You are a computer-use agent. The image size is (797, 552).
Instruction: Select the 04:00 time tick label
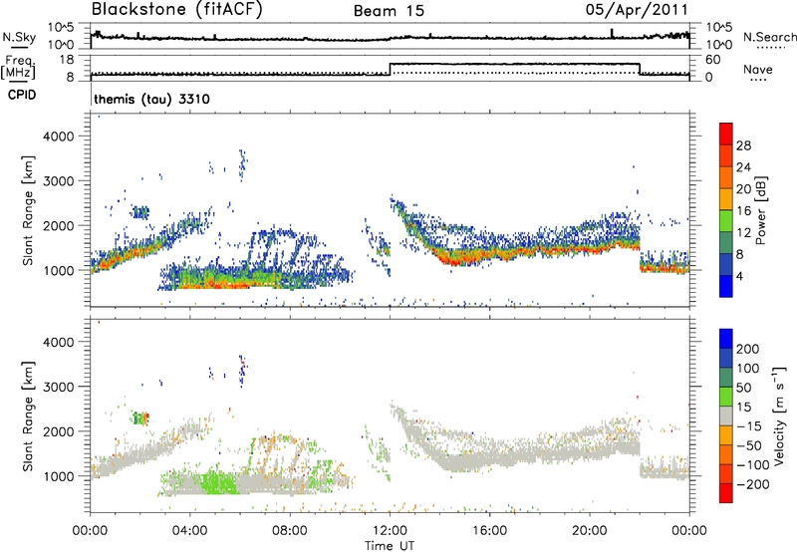pyautogui.click(x=189, y=531)
